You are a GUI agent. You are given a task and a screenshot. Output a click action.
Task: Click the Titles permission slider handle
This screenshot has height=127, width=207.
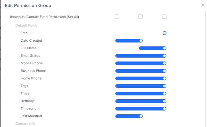pos(165,94)
